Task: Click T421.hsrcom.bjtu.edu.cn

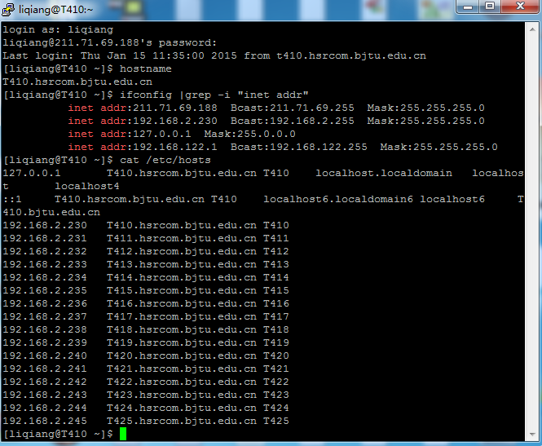Action: pos(182,369)
